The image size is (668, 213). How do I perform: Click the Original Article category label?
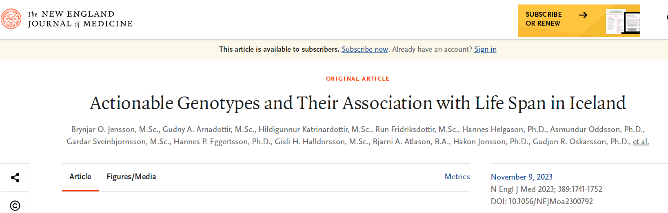tap(357, 79)
